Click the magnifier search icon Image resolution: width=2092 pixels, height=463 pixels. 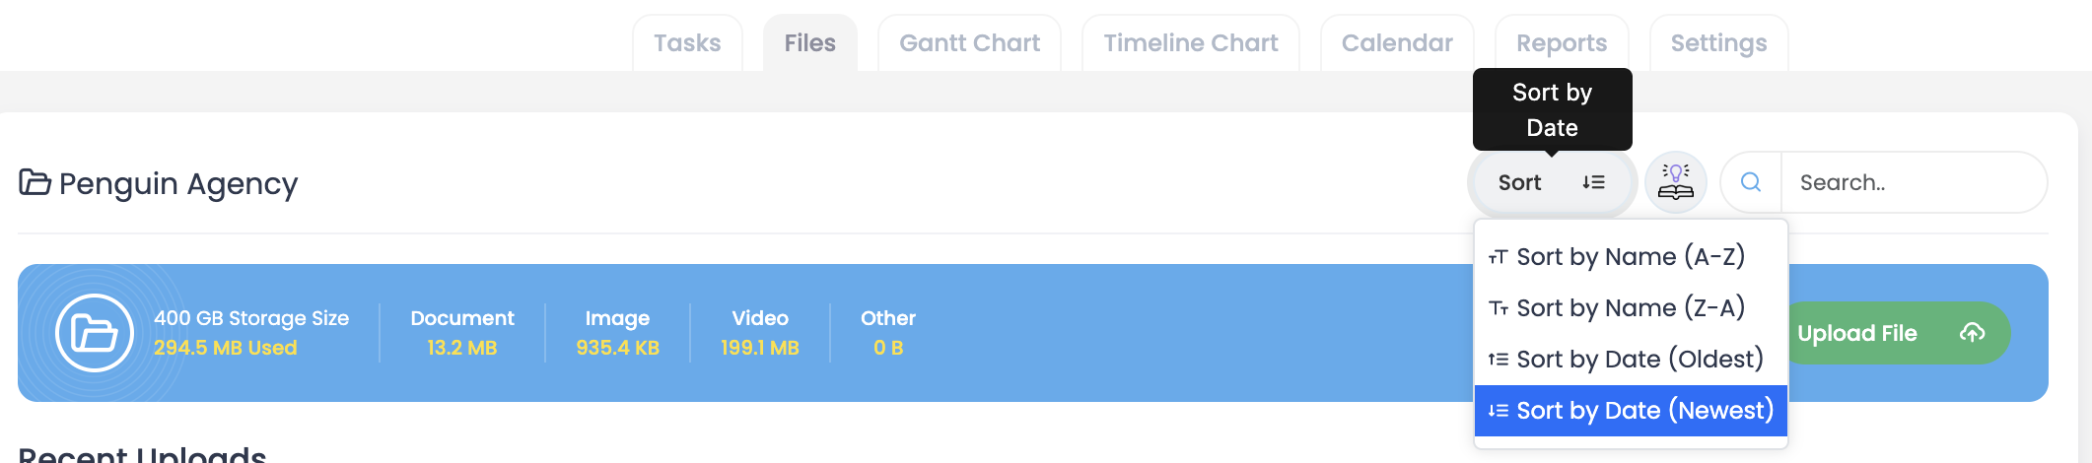[x=1751, y=182]
